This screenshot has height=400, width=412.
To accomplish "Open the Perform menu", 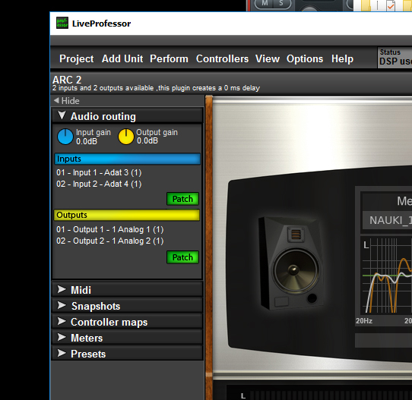I will click(169, 58).
